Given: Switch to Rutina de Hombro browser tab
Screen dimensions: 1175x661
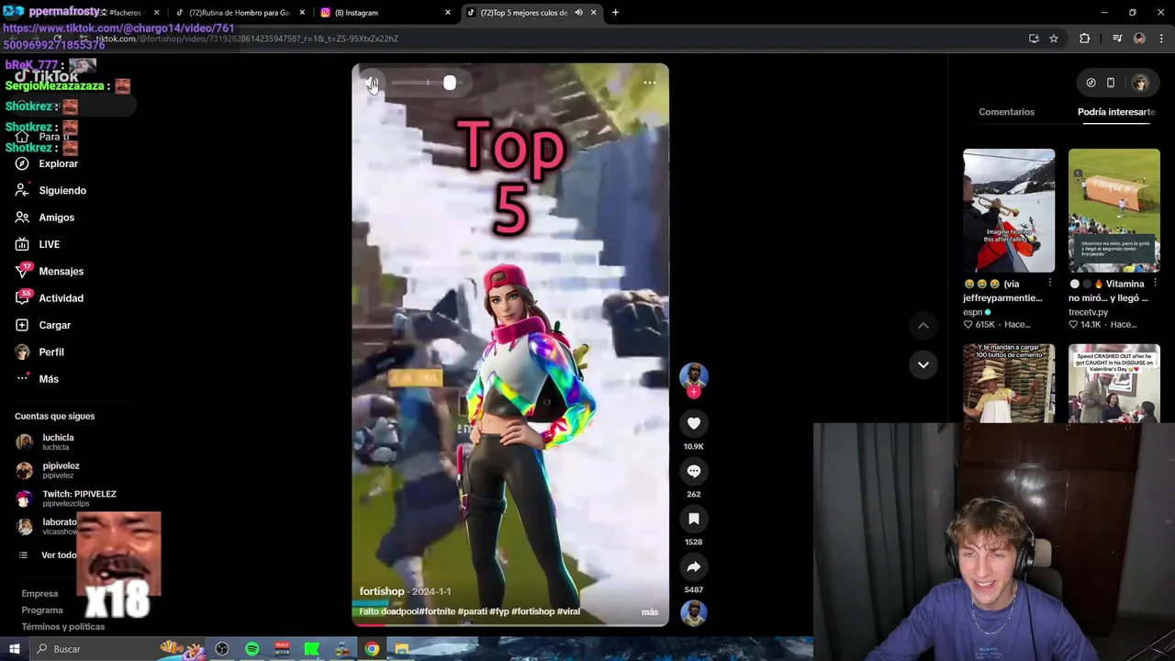Looking at the screenshot, I should [239, 13].
